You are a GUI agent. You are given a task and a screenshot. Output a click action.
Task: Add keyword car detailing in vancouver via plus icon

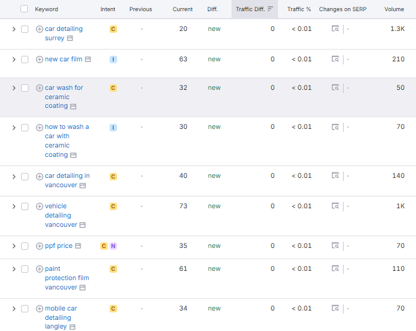[40, 176]
